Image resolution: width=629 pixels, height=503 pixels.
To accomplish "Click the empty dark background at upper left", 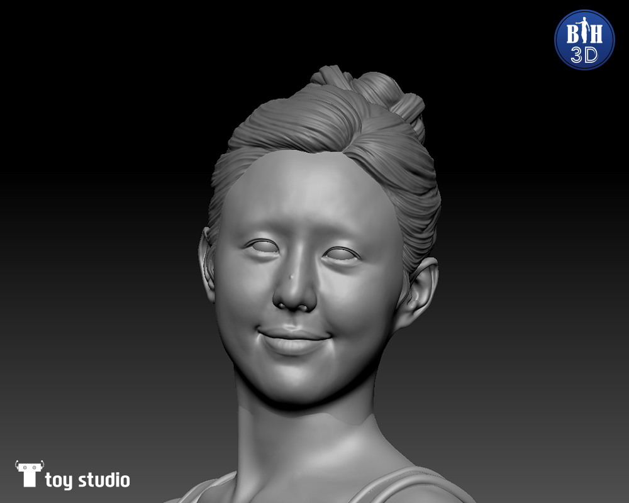I will coord(94,94).
